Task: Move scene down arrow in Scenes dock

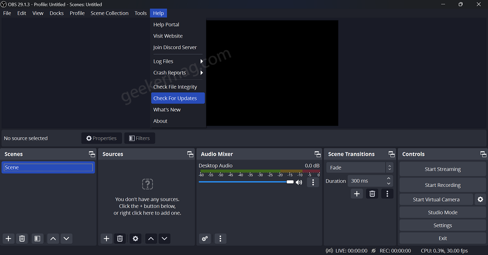Action: 66,238
